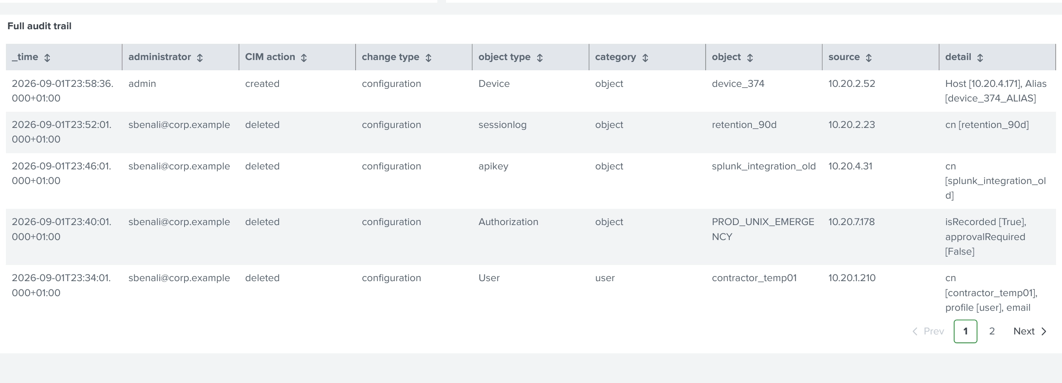The image size is (1062, 383).
Task: Select current page 1 button
Action: [965, 331]
